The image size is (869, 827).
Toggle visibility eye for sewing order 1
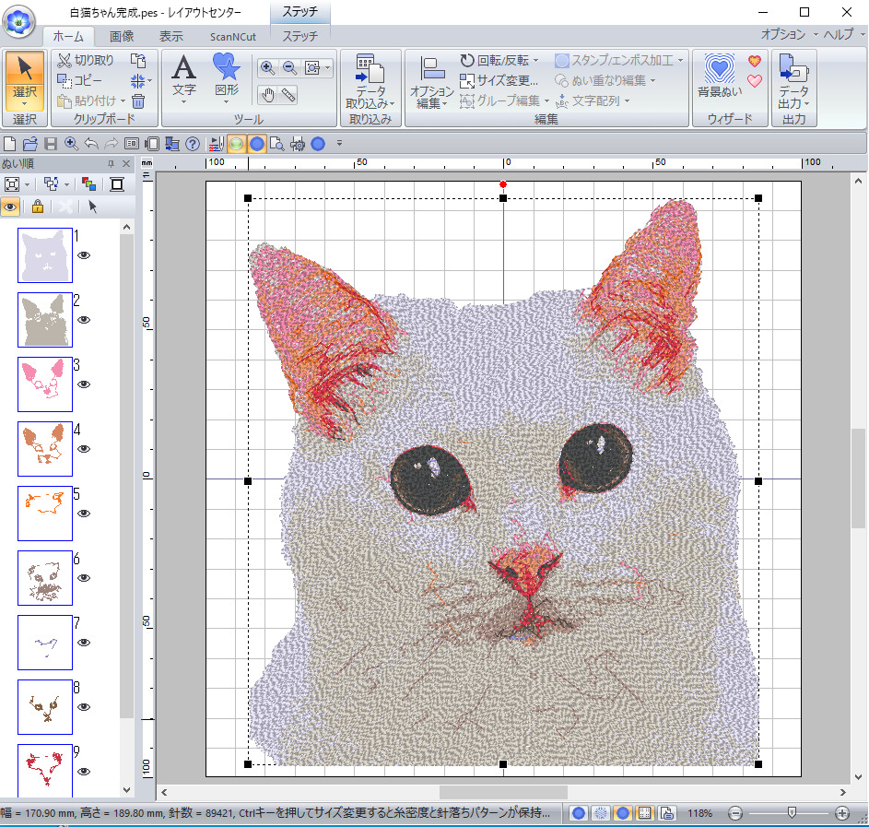[x=84, y=255]
